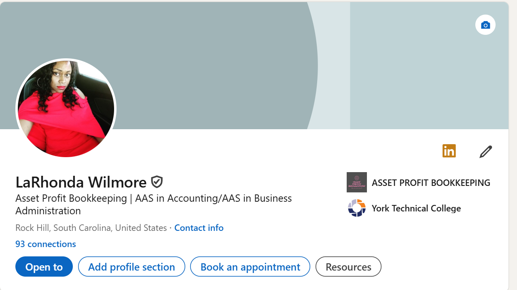
Task: Click the verified badge next to LaRhonda Wilmore
Action: [x=157, y=182]
